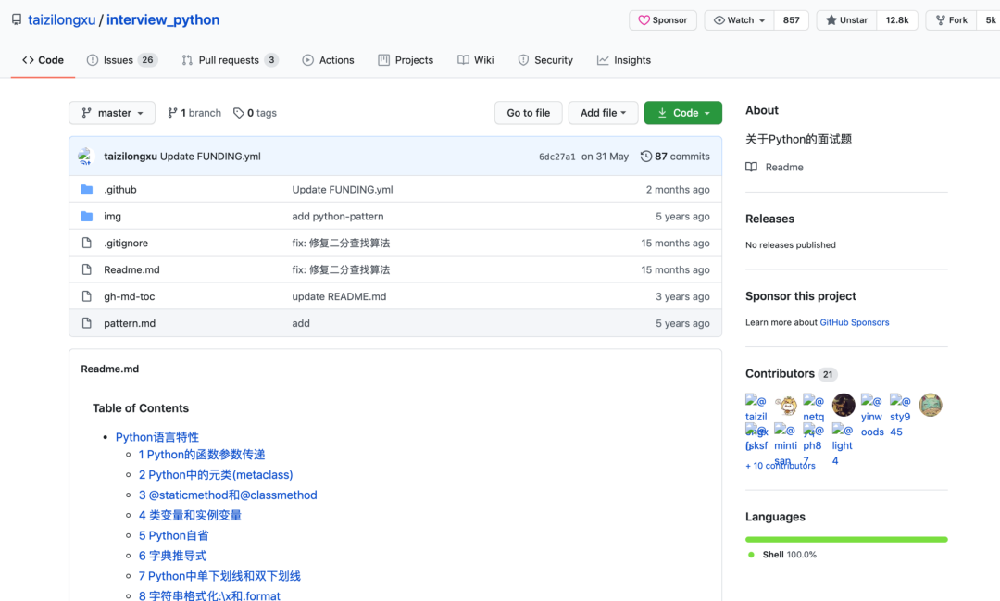Open the .gitignore file

coord(126,243)
